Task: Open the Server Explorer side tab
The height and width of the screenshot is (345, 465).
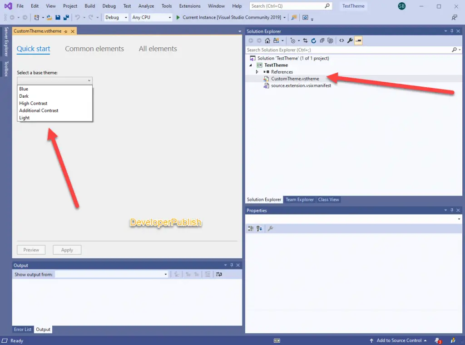Action: tap(6, 41)
